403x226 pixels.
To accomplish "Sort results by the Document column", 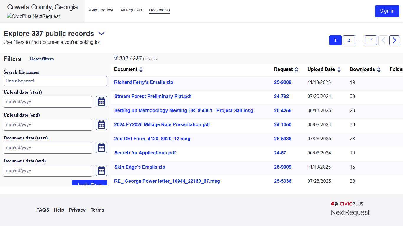I will (x=141, y=69).
